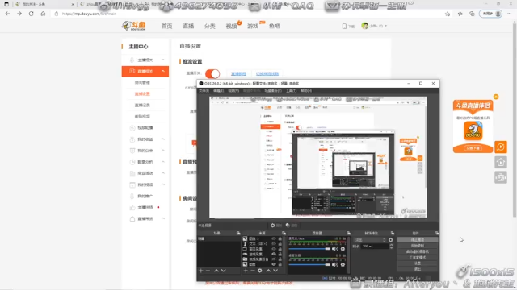Toggle eye visibility of the video capture device source
517x290 pixels.
pos(274,259)
